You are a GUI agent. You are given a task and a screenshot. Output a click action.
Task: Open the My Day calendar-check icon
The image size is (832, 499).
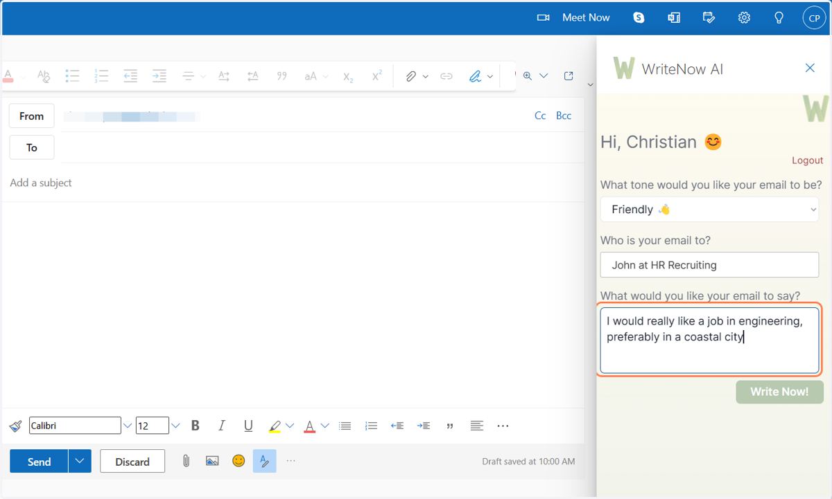coord(709,18)
